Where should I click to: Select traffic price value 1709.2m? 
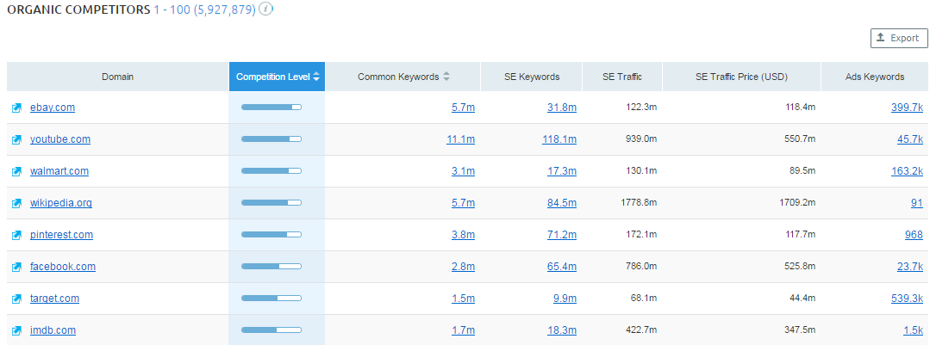(x=796, y=203)
